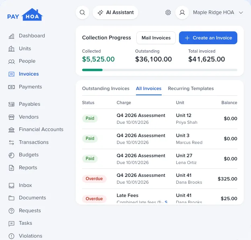Click the Inbox tray icon
251x240 pixels.
pyautogui.click(x=11, y=185)
